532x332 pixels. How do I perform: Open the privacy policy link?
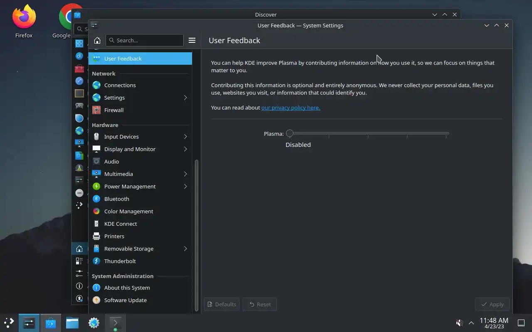[291, 107]
